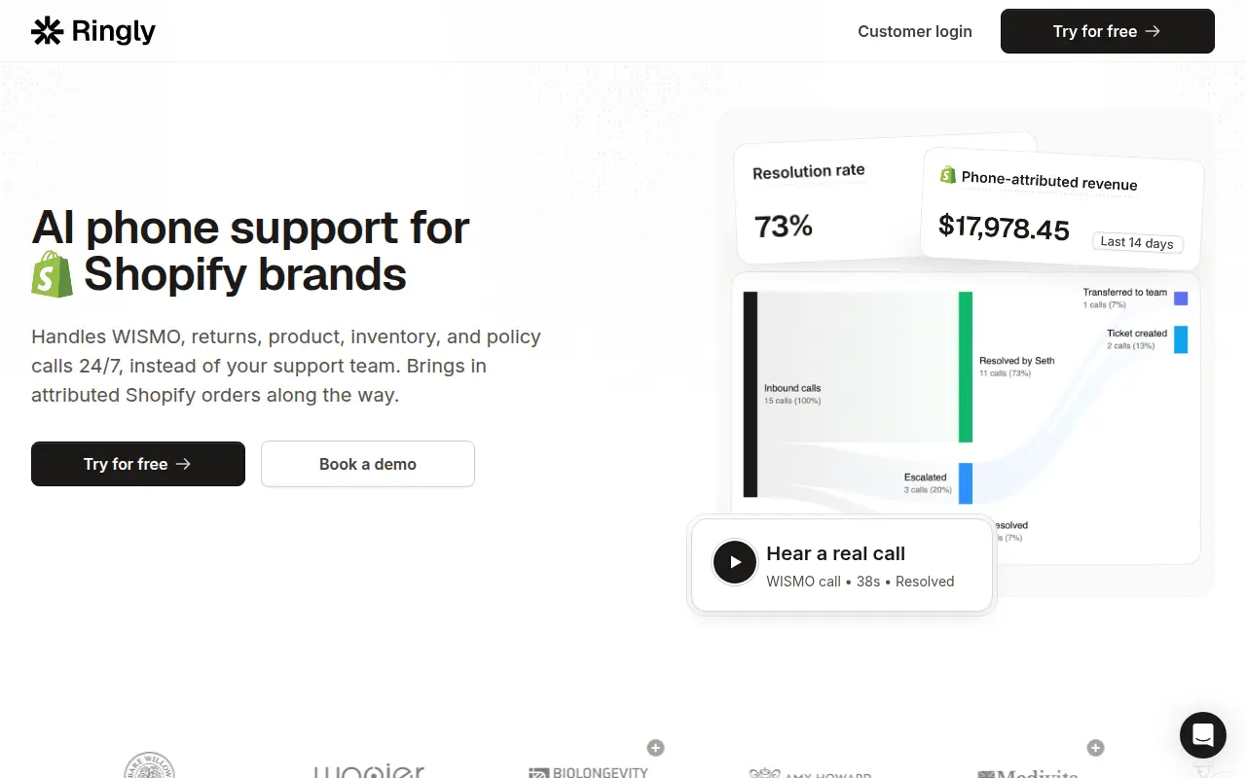
Task: Click plus icon above Biolongevity logo
Action: tap(656, 748)
